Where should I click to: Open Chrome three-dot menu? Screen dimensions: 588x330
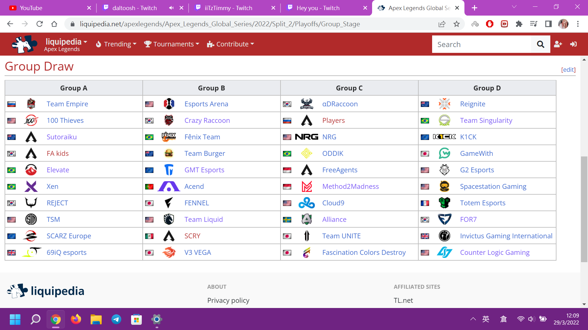click(x=578, y=24)
